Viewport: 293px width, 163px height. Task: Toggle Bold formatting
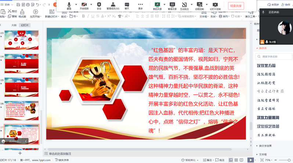pos(83,16)
